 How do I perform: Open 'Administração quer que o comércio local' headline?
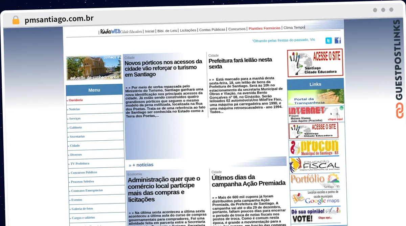[x=164, y=189]
